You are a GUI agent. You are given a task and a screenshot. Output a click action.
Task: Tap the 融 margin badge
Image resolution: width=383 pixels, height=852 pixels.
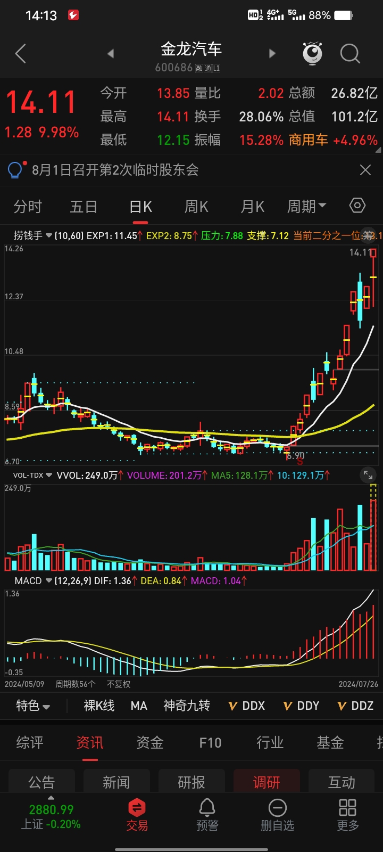(199, 68)
